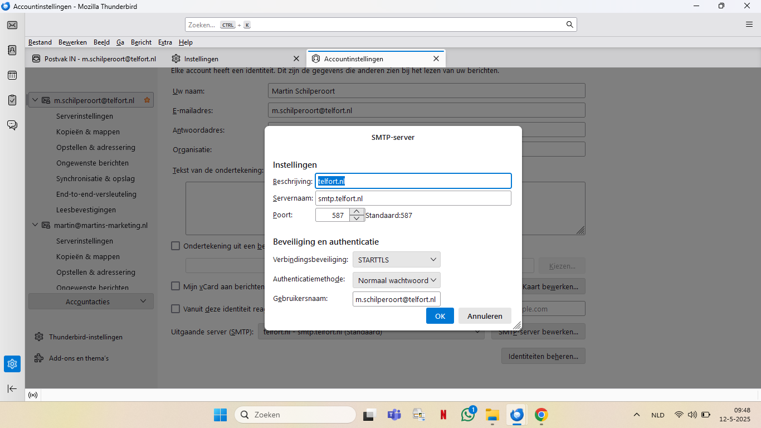Select Synchronisatie & opslag tree item
This screenshot has width=761, height=428.
pyautogui.click(x=95, y=179)
